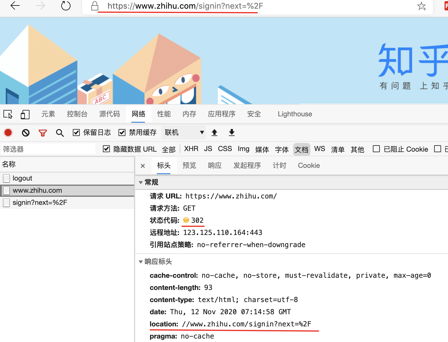Screen dimensions: 448x342
Task: Select the logout request row
Action: (x=67, y=178)
